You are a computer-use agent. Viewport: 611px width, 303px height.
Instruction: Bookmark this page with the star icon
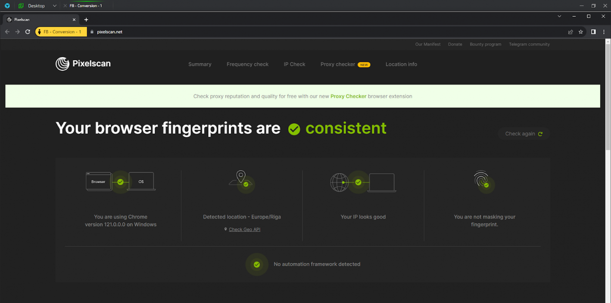coord(581,32)
